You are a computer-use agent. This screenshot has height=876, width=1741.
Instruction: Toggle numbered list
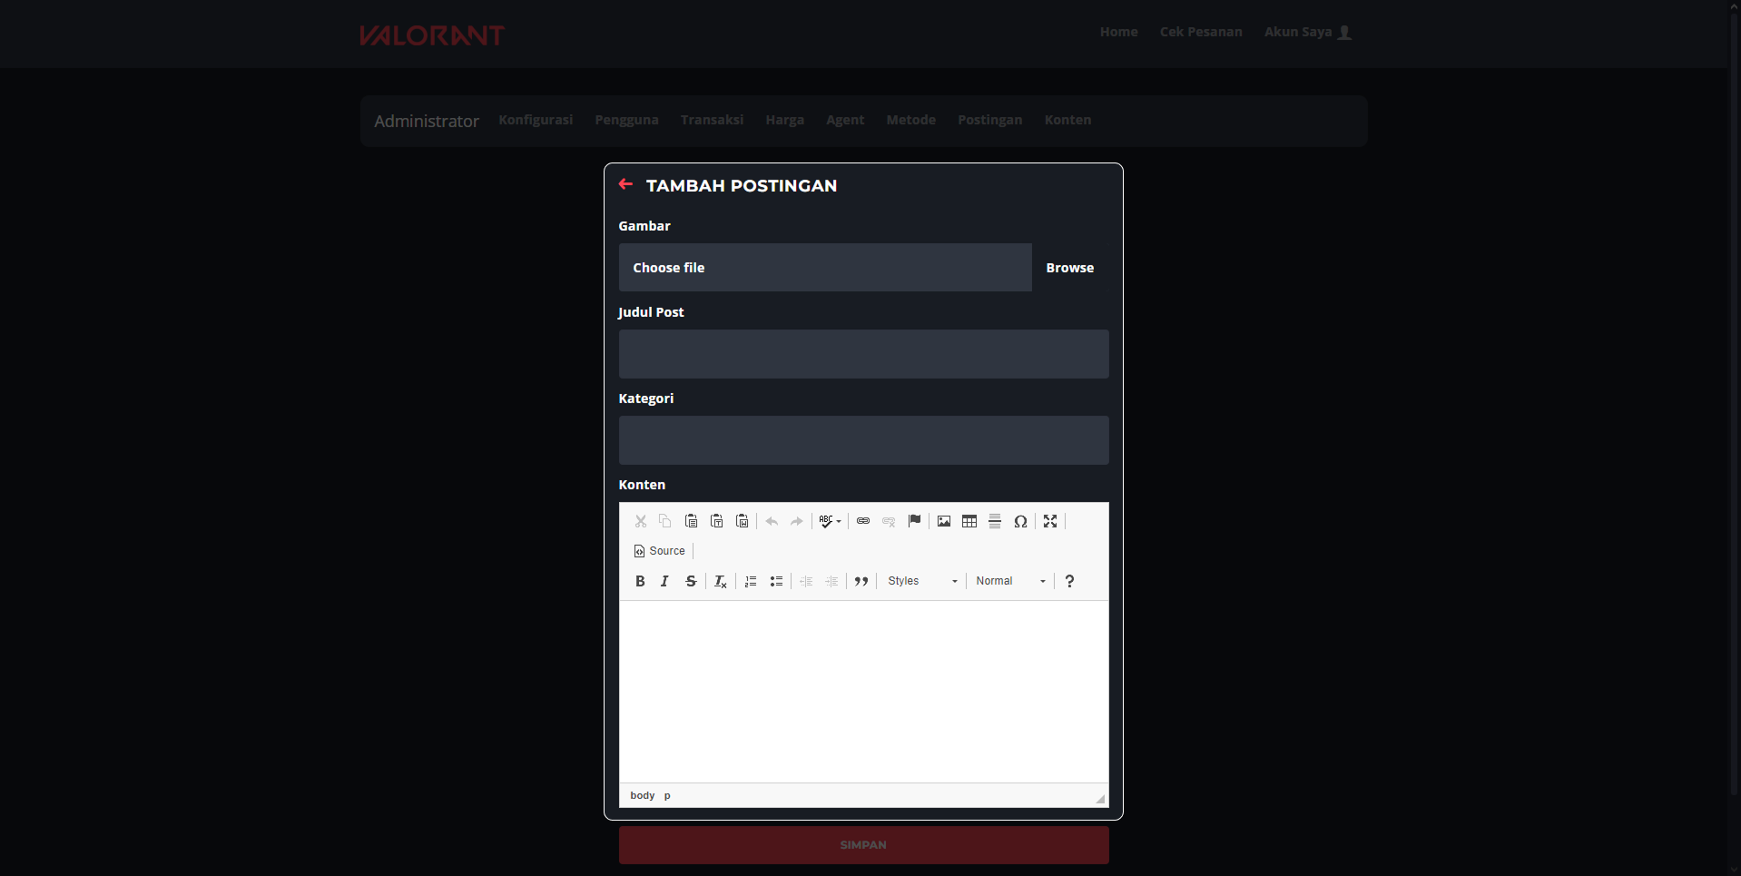pyautogui.click(x=751, y=581)
